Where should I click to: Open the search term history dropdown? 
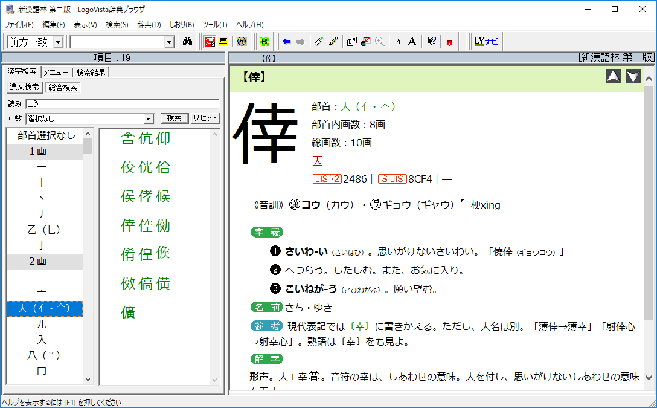coord(169,42)
